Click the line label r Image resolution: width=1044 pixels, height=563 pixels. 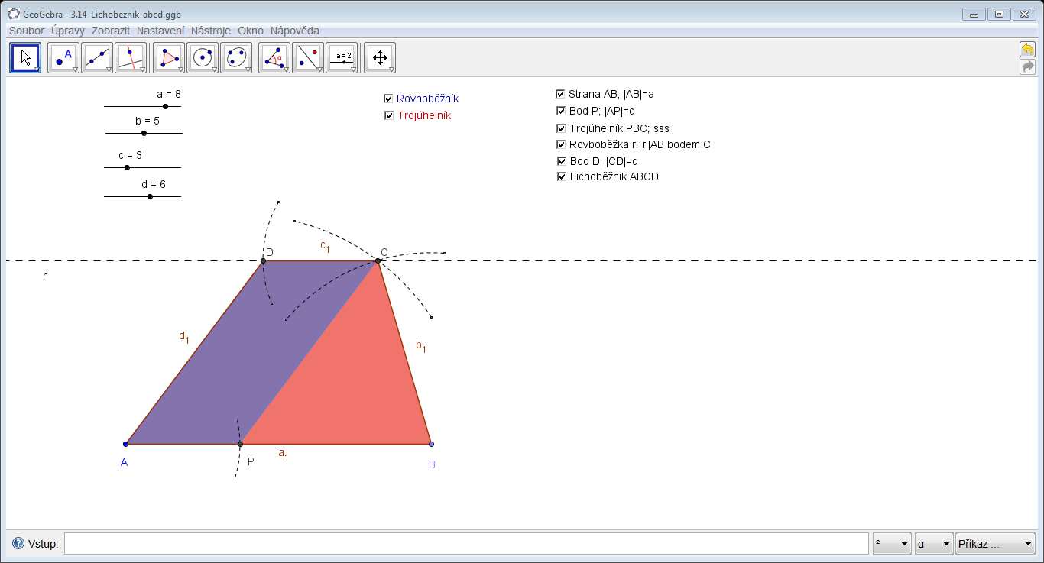44,276
